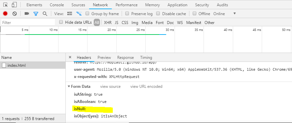Open the network search magnifier icon
Image resolution: width=292 pixels, height=123 pixels.
point(45,13)
